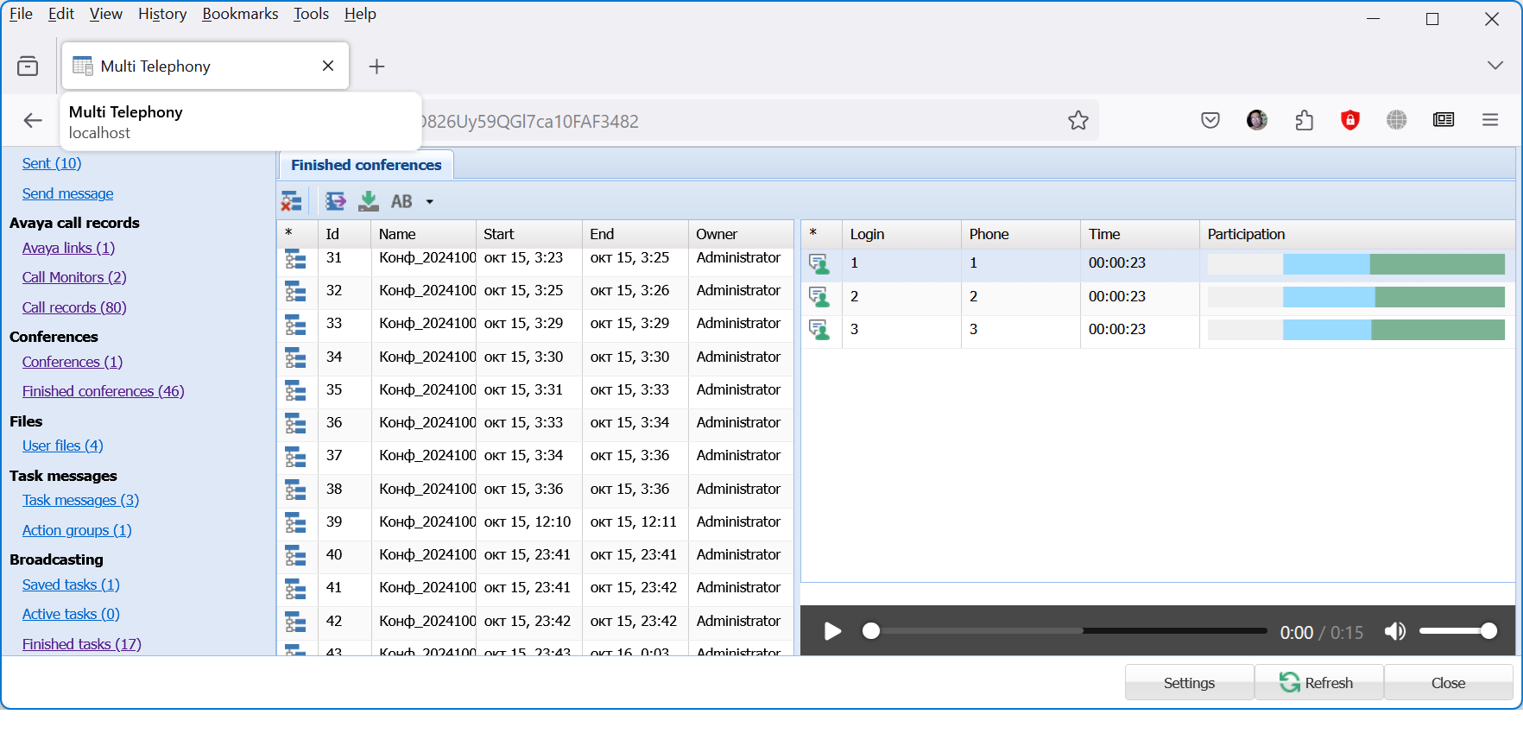Viewport: 1523px width, 746px height.
Task: Click the notebook export arrow icon
Action: (335, 202)
